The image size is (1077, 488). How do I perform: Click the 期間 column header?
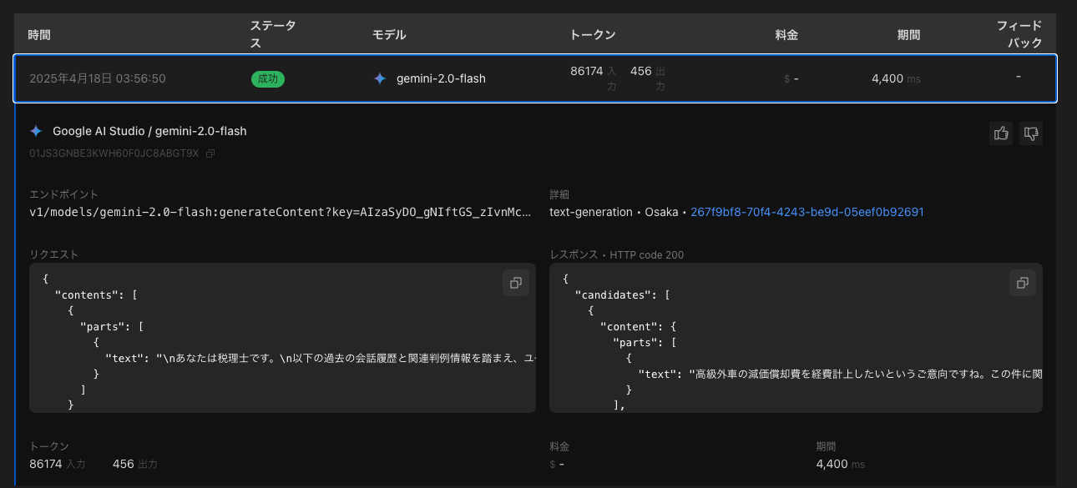pyautogui.click(x=909, y=35)
